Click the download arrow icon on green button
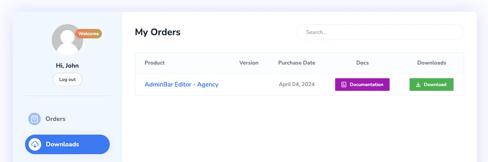488x162 pixels. click(418, 84)
